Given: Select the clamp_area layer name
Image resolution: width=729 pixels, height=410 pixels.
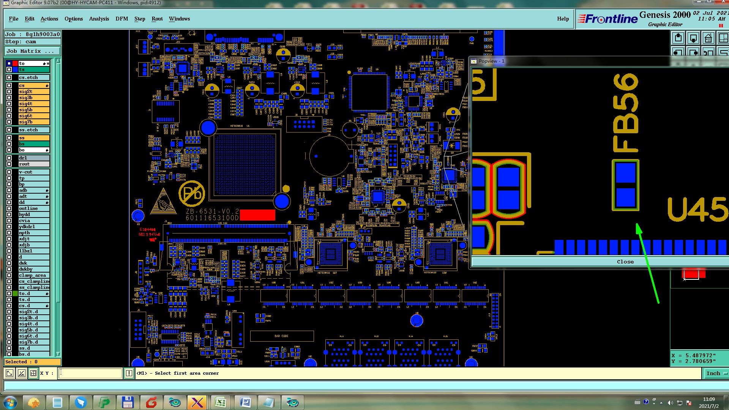Looking at the screenshot, I should tap(34, 275).
